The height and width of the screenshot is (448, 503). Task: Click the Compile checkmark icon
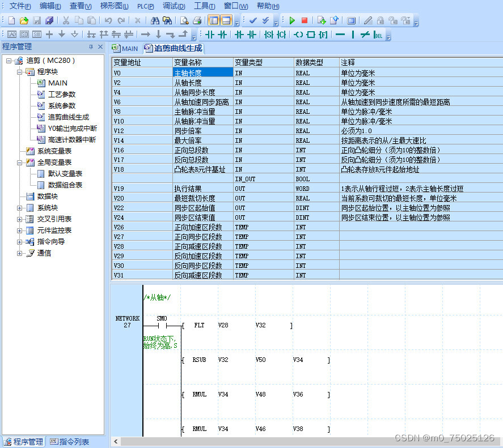pyautogui.click(x=253, y=20)
